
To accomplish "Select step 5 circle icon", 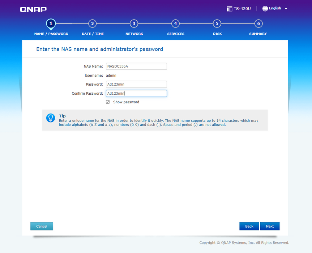I will pos(217,23).
